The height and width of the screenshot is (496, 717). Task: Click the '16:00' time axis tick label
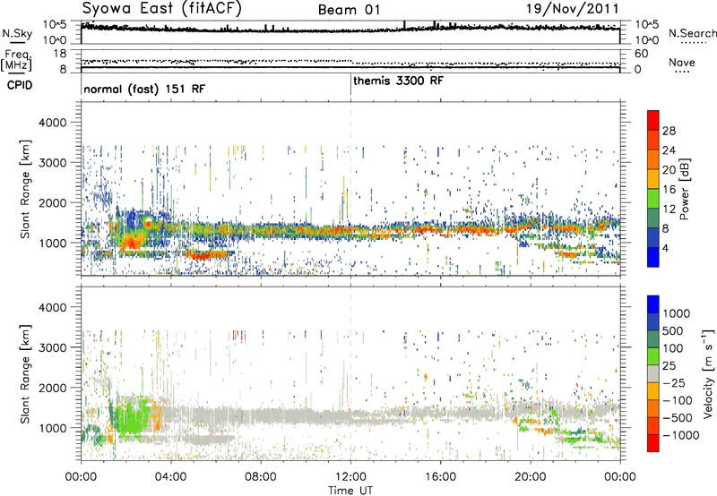[x=441, y=477]
